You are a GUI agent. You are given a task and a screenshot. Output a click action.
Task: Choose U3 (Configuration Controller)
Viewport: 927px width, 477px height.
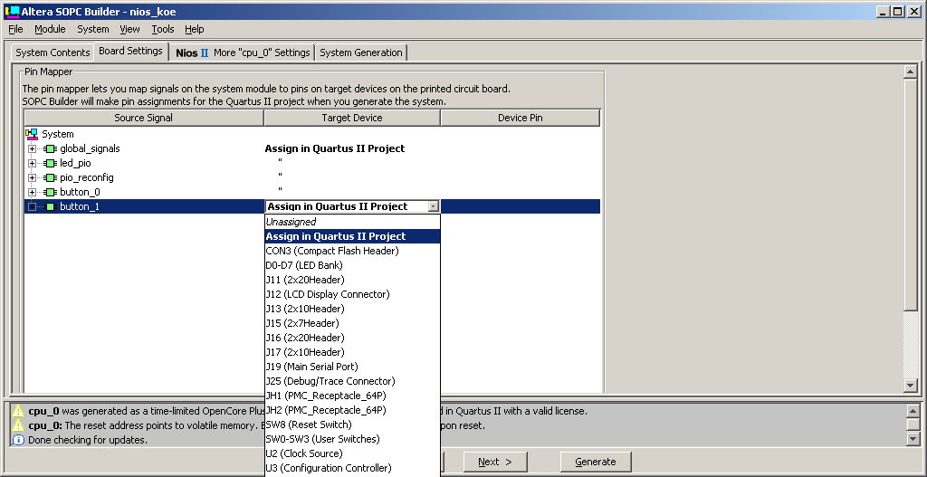(352, 468)
